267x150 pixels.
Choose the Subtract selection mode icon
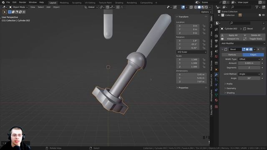[17, 12]
